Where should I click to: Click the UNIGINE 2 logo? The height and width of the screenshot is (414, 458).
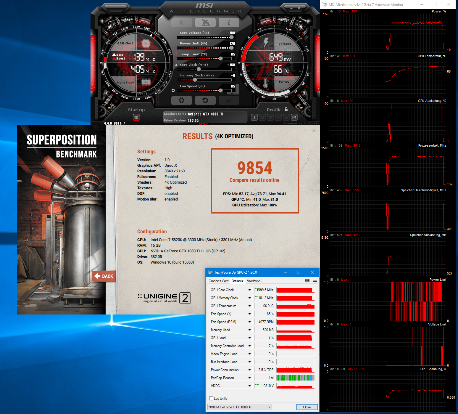pos(164,298)
